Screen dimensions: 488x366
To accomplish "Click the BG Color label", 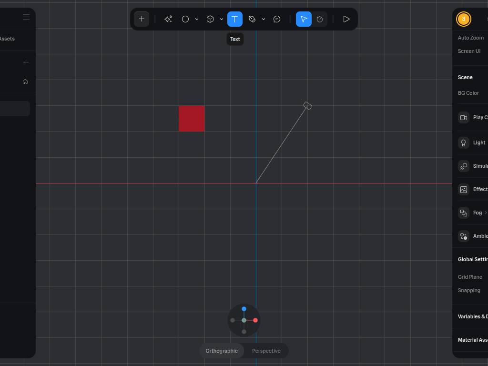I will coord(468,93).
